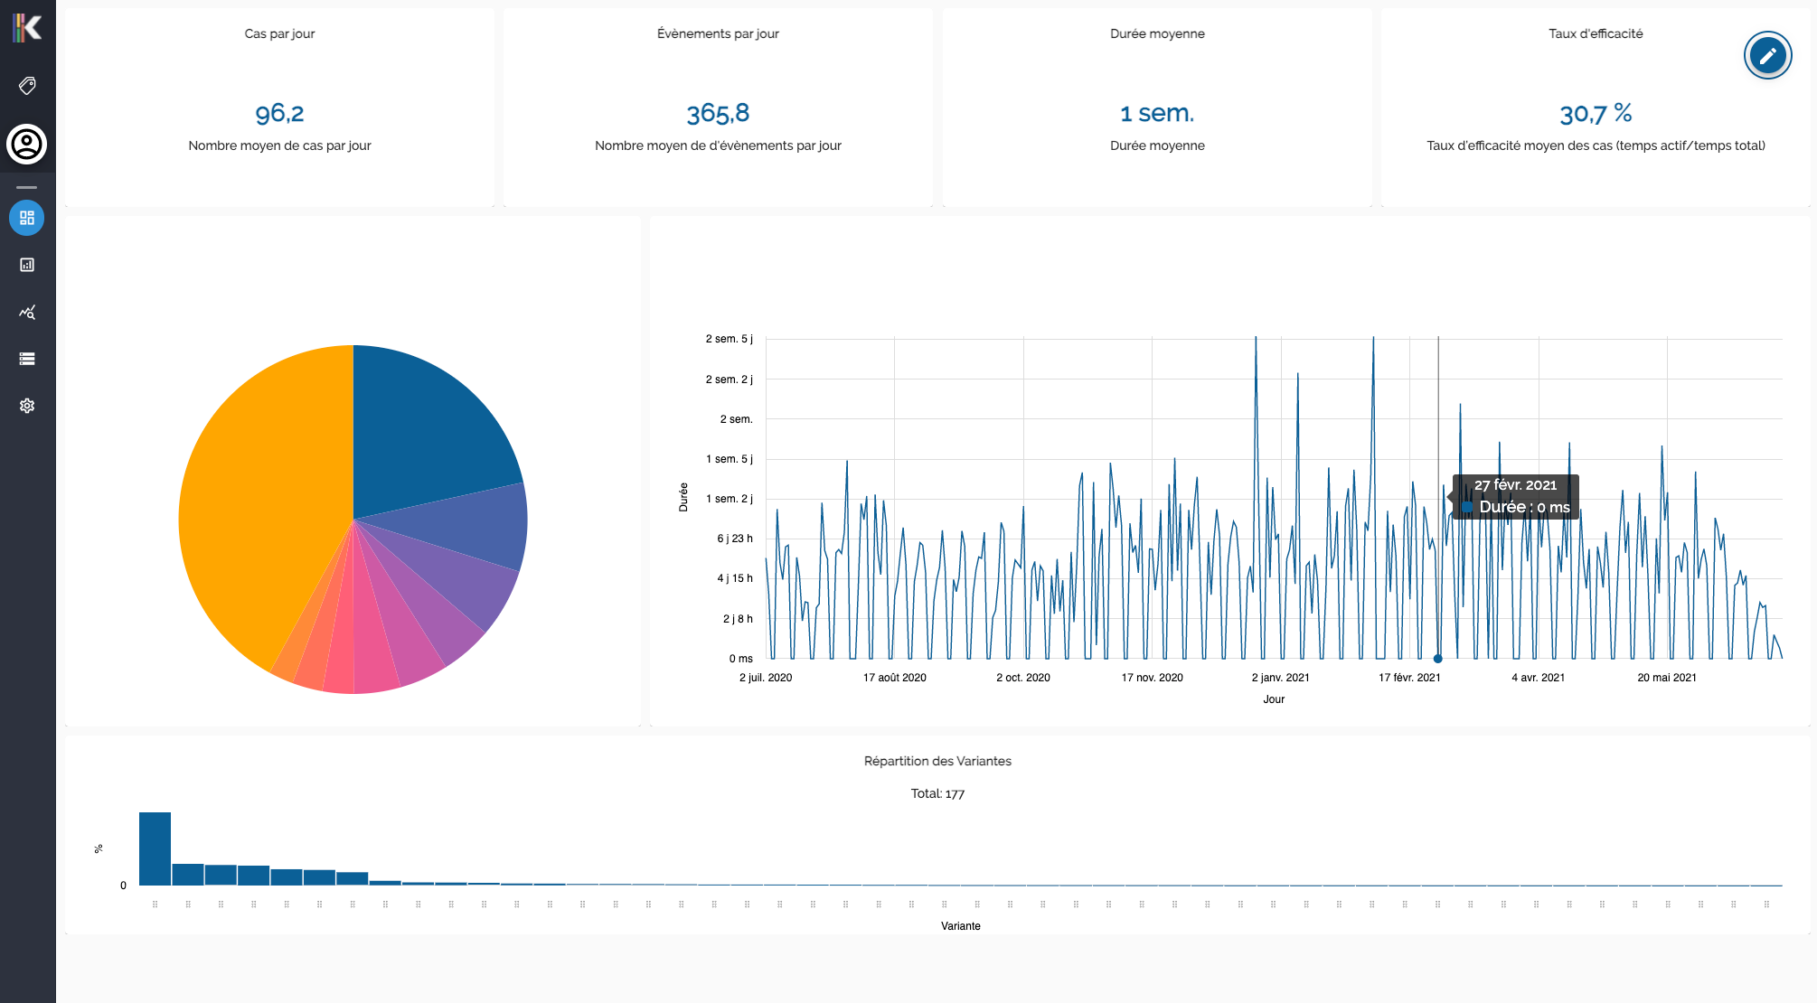This screenshot has width=1817, height=1003.
Task: Click the '17 nov. 2020' axis label
Action: tap(1153, 678)
